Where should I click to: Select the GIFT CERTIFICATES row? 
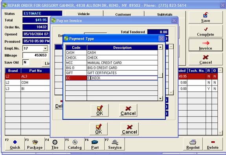pyautogui.click(x=112, y=73)
